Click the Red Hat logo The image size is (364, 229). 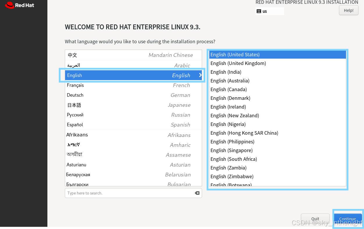(19, 5)
